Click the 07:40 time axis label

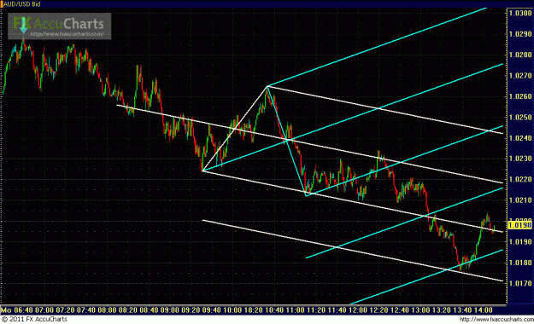pos(86,310)
